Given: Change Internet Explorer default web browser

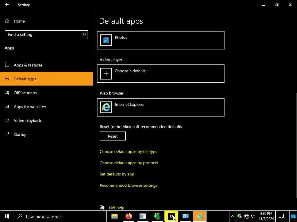Looking at the screenshot, I should point(161,107).
